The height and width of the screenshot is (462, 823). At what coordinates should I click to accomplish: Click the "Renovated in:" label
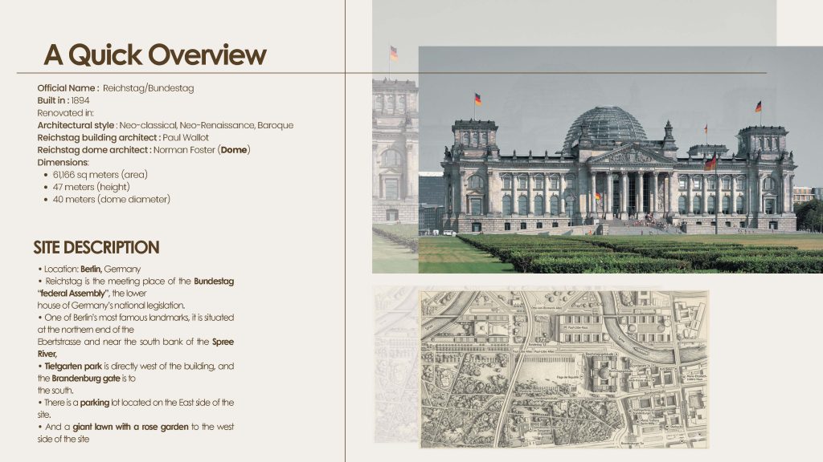coord(66,113)
